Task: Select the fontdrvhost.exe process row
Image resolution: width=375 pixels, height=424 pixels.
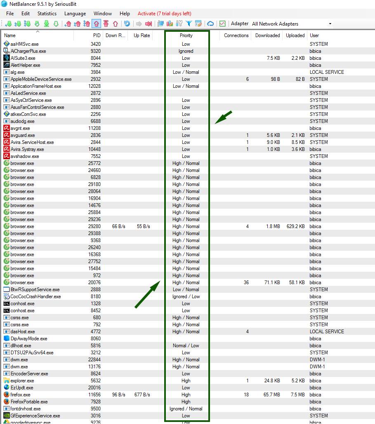Action: (187, 409)
